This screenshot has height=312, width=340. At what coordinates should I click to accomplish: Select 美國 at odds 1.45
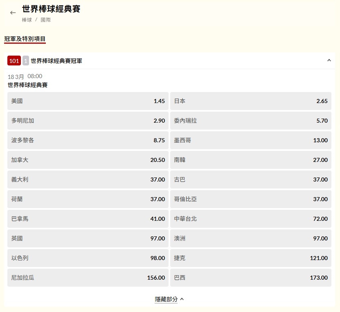click(87, 101)
